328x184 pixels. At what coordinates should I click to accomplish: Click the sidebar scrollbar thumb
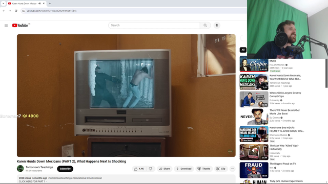[326, 73]
